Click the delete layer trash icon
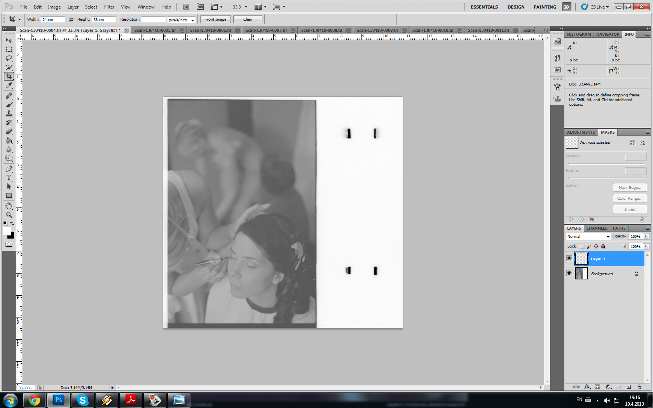 click(x=639, y=387)
